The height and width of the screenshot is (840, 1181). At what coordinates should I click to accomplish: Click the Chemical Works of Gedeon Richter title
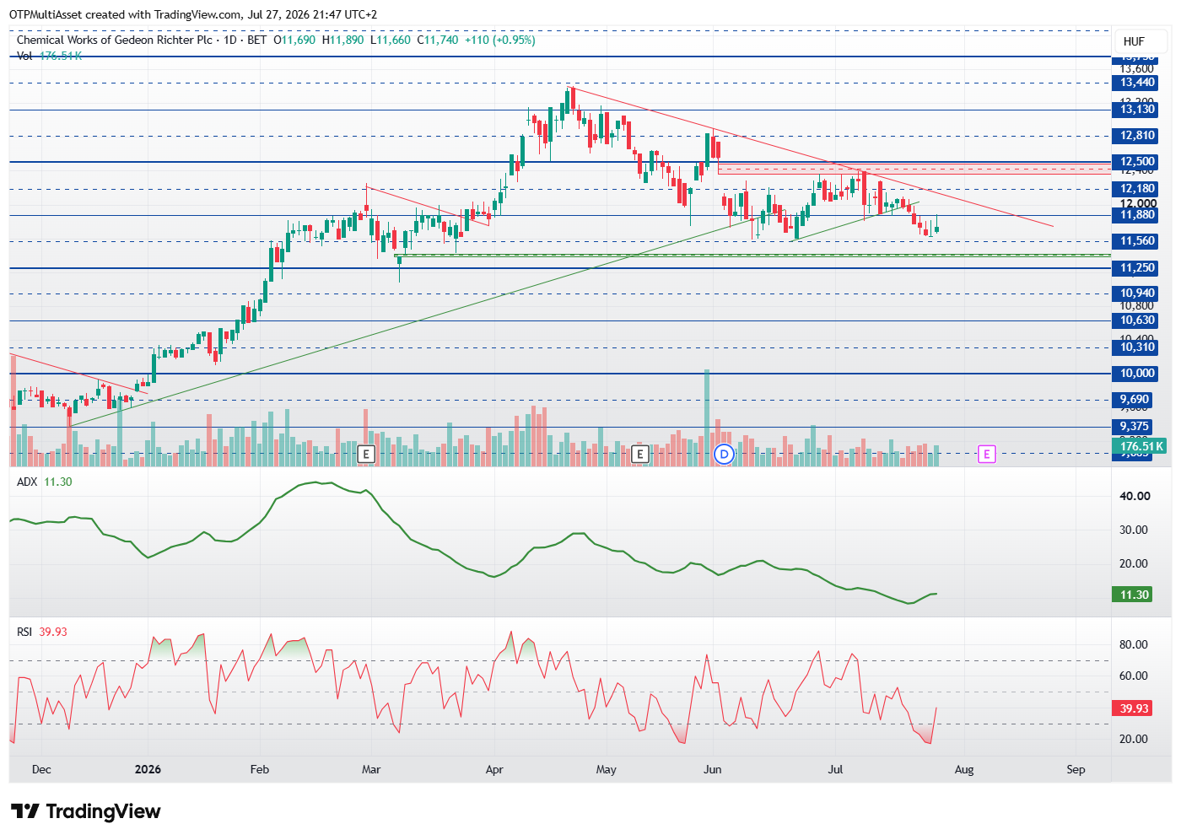coord(115,40)
